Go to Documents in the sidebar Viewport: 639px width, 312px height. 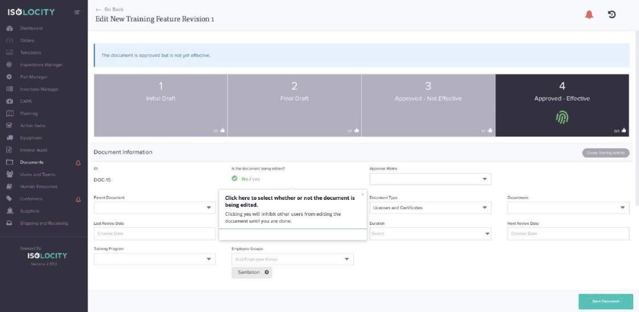pos(32,162)
